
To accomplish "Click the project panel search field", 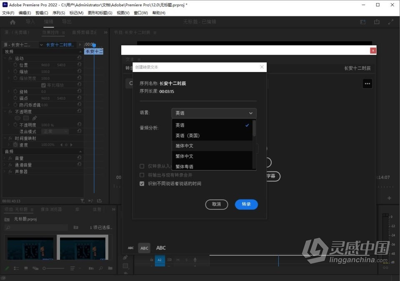I will (x=37, y=227).
